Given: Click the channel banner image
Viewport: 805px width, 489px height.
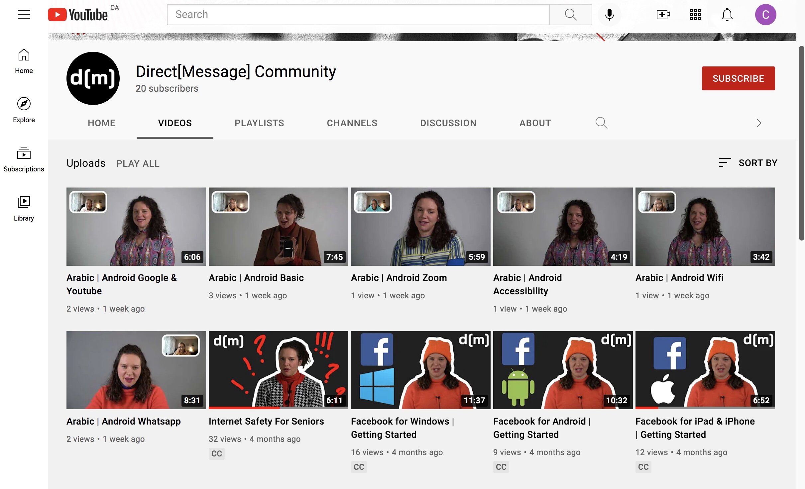Looking at the screenshot, I should coord(422,37).
